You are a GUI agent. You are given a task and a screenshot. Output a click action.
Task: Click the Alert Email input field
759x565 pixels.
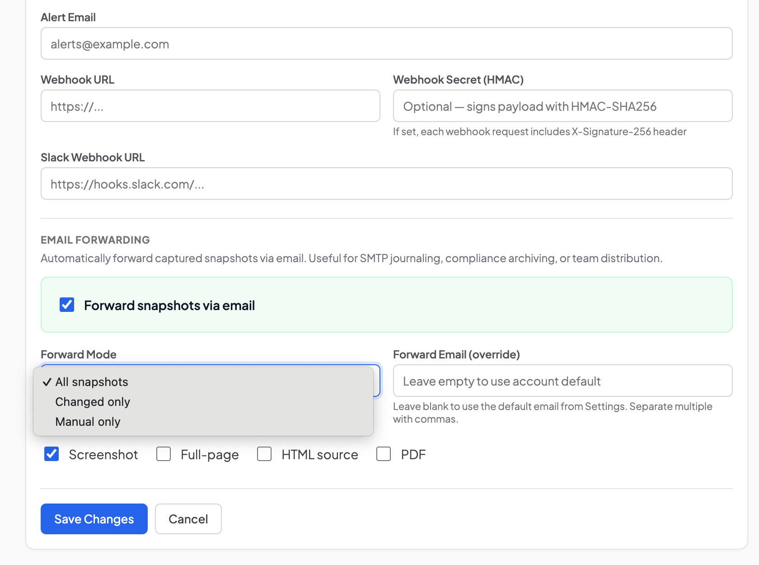[x=386, y=43]
